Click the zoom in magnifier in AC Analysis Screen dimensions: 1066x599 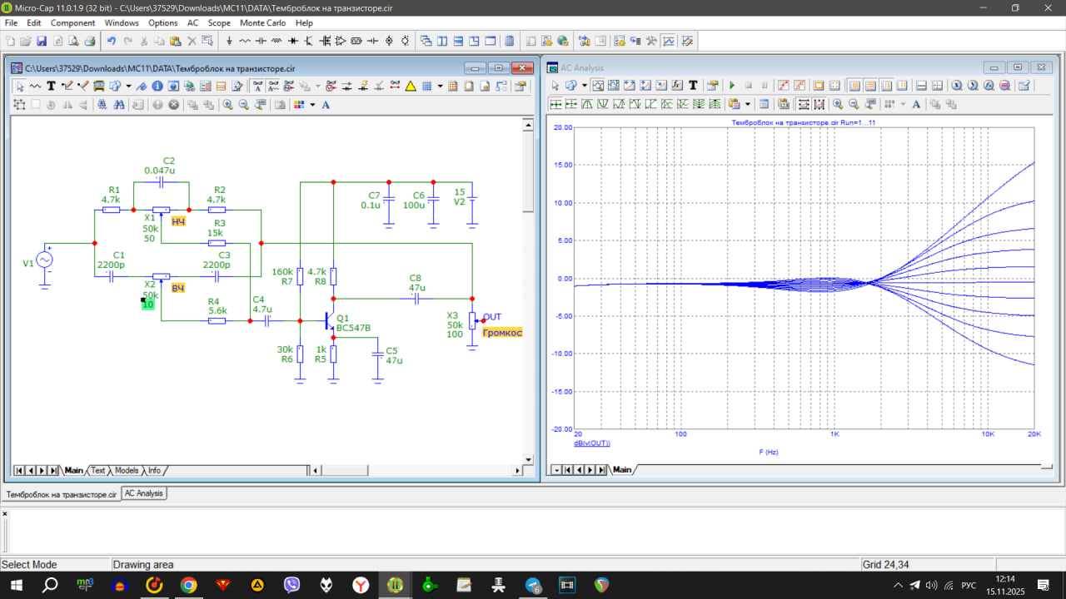[x=838, y=105]
